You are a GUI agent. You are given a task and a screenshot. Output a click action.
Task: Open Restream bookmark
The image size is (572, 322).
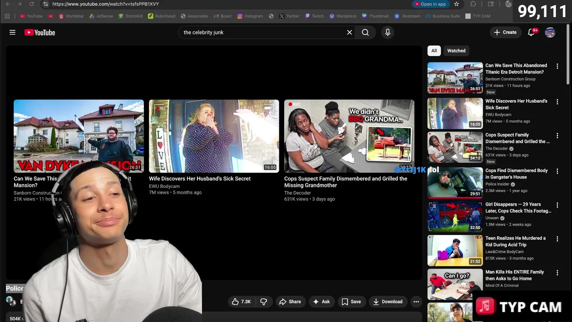click(407, 16)
